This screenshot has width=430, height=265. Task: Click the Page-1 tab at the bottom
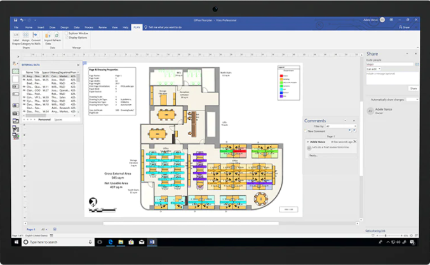tap(30, 229)
